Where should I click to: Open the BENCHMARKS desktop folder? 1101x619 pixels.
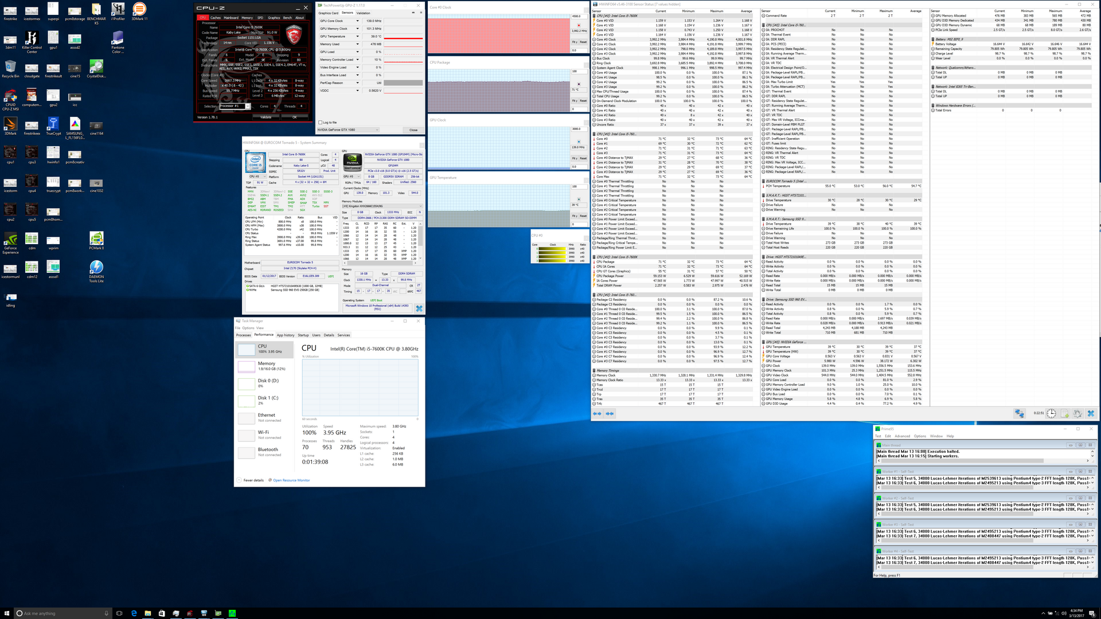point(96,13)
